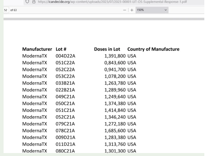Click lot number 053C22A
This screenshot has width=206, height=156.
click(65, 76)
